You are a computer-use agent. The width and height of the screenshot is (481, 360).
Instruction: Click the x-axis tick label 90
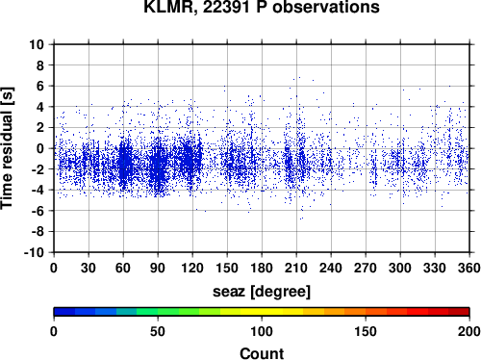click(x=158, y=268)
